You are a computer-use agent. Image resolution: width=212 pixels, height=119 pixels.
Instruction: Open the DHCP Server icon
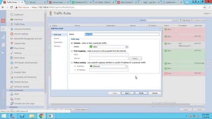(x=12, y=58)
